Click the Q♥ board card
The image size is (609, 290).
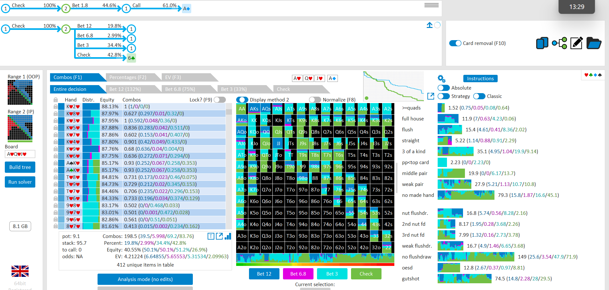(308, 78)
